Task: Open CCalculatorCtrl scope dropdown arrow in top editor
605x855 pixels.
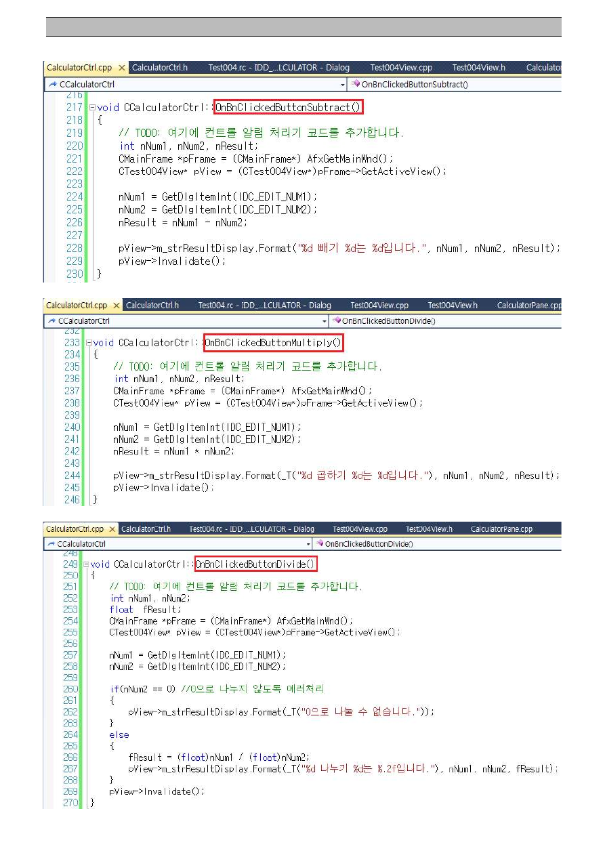Action: 343,85
